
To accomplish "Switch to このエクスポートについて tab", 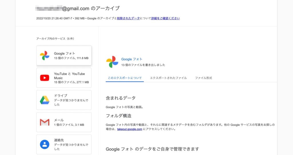I will tap(125, 78).
